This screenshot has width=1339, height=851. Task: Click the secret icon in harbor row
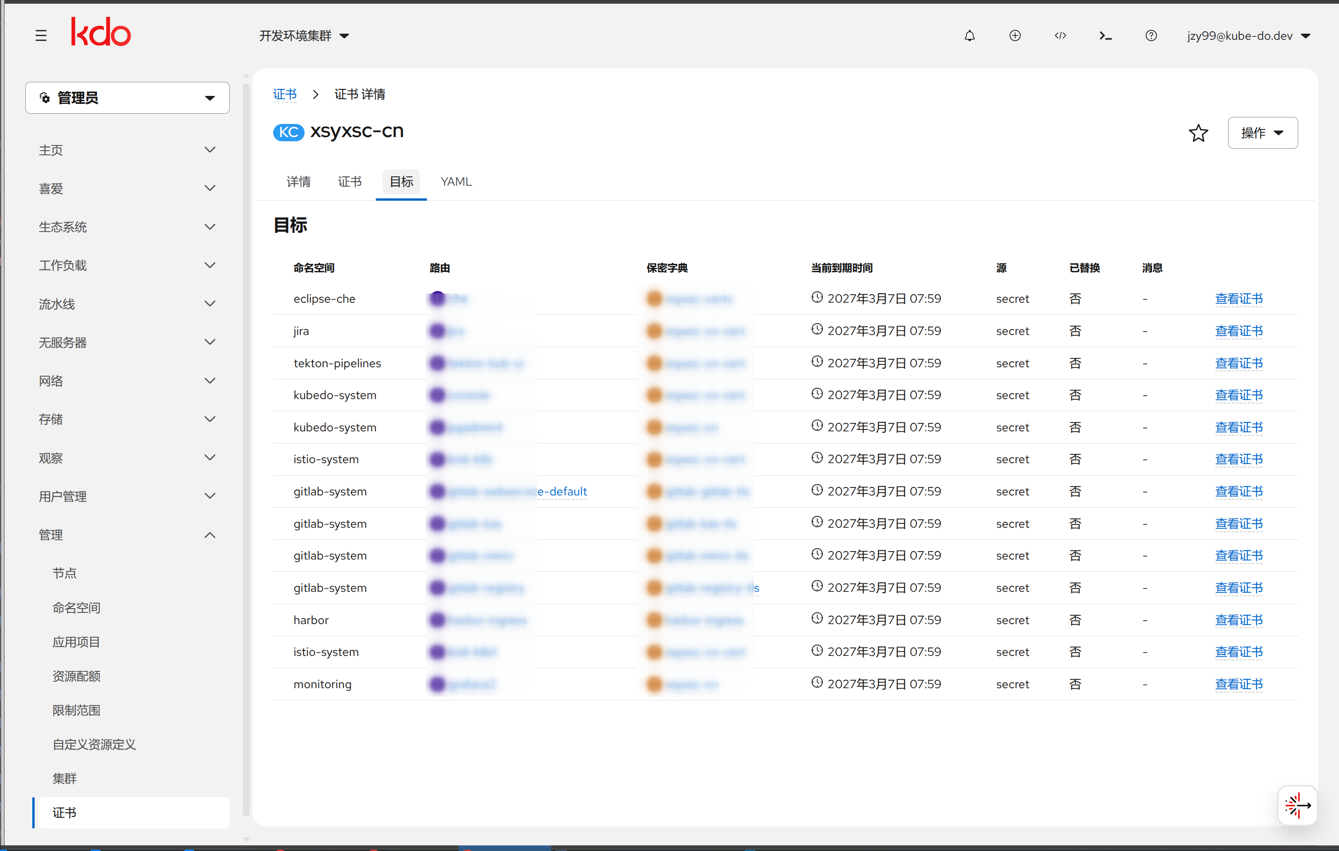[655, 619]
